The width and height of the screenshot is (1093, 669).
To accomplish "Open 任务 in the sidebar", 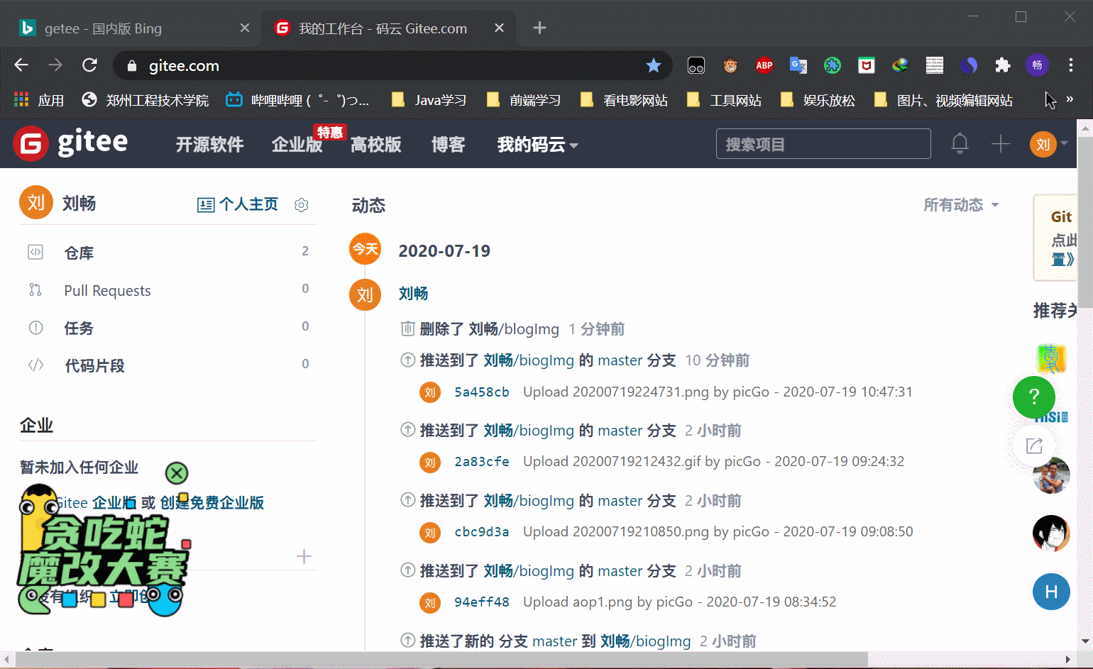I will (x=167, y=328).
